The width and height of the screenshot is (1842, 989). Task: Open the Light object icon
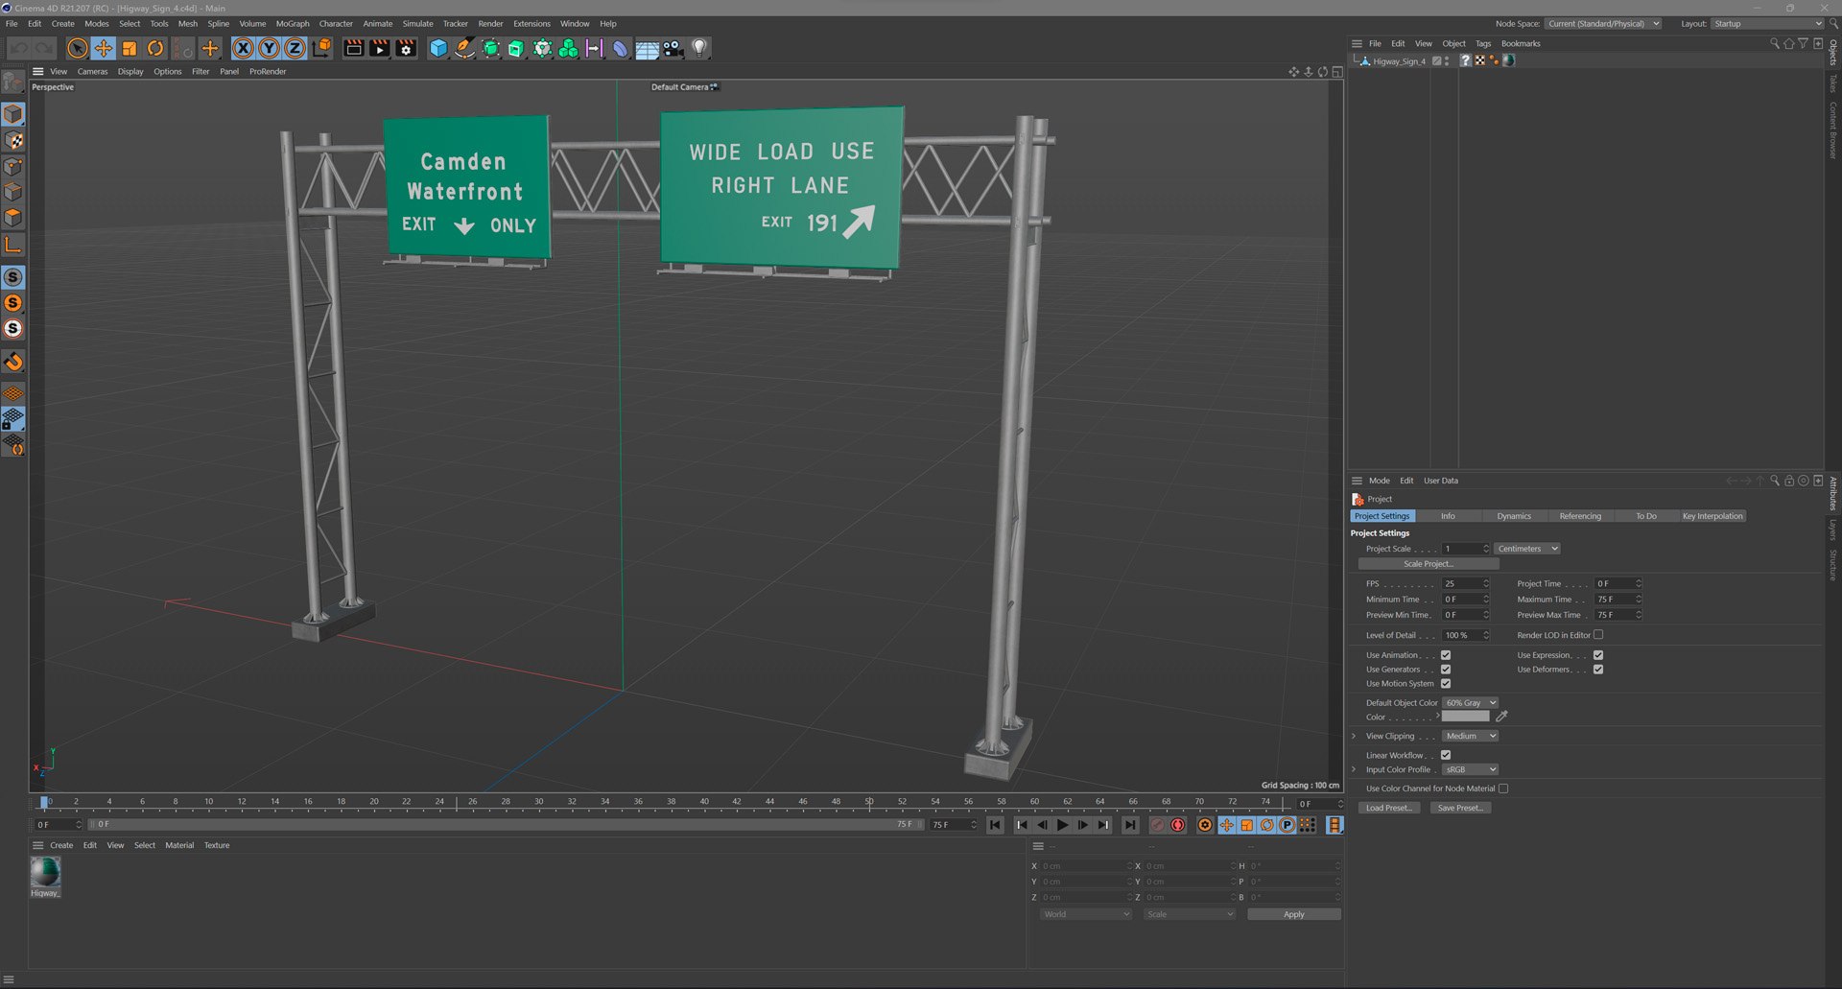point(699,48)
